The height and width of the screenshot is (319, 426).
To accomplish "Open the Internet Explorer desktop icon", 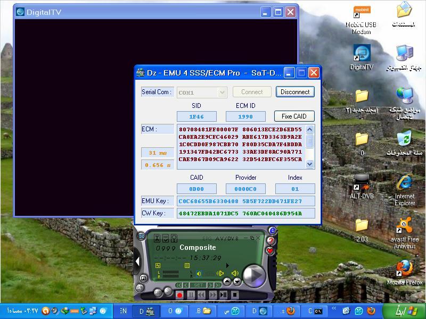I will 405,190.
